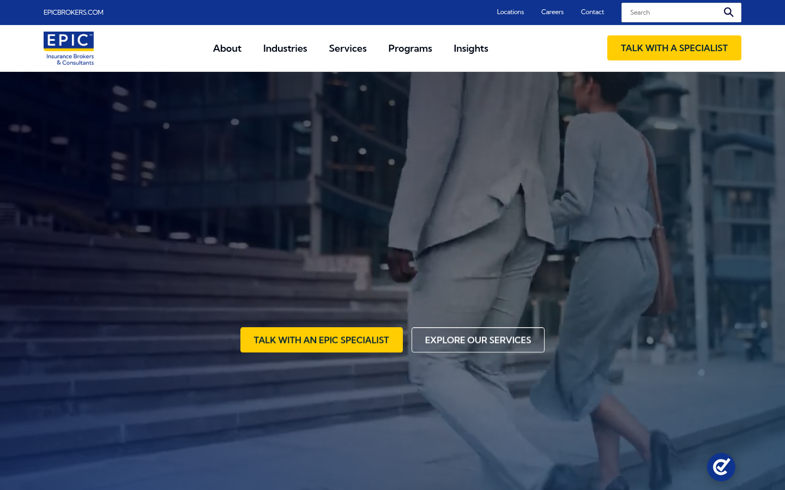Open the About menu
This screenshot has width=785, height=490.
[x=227, y=48]
